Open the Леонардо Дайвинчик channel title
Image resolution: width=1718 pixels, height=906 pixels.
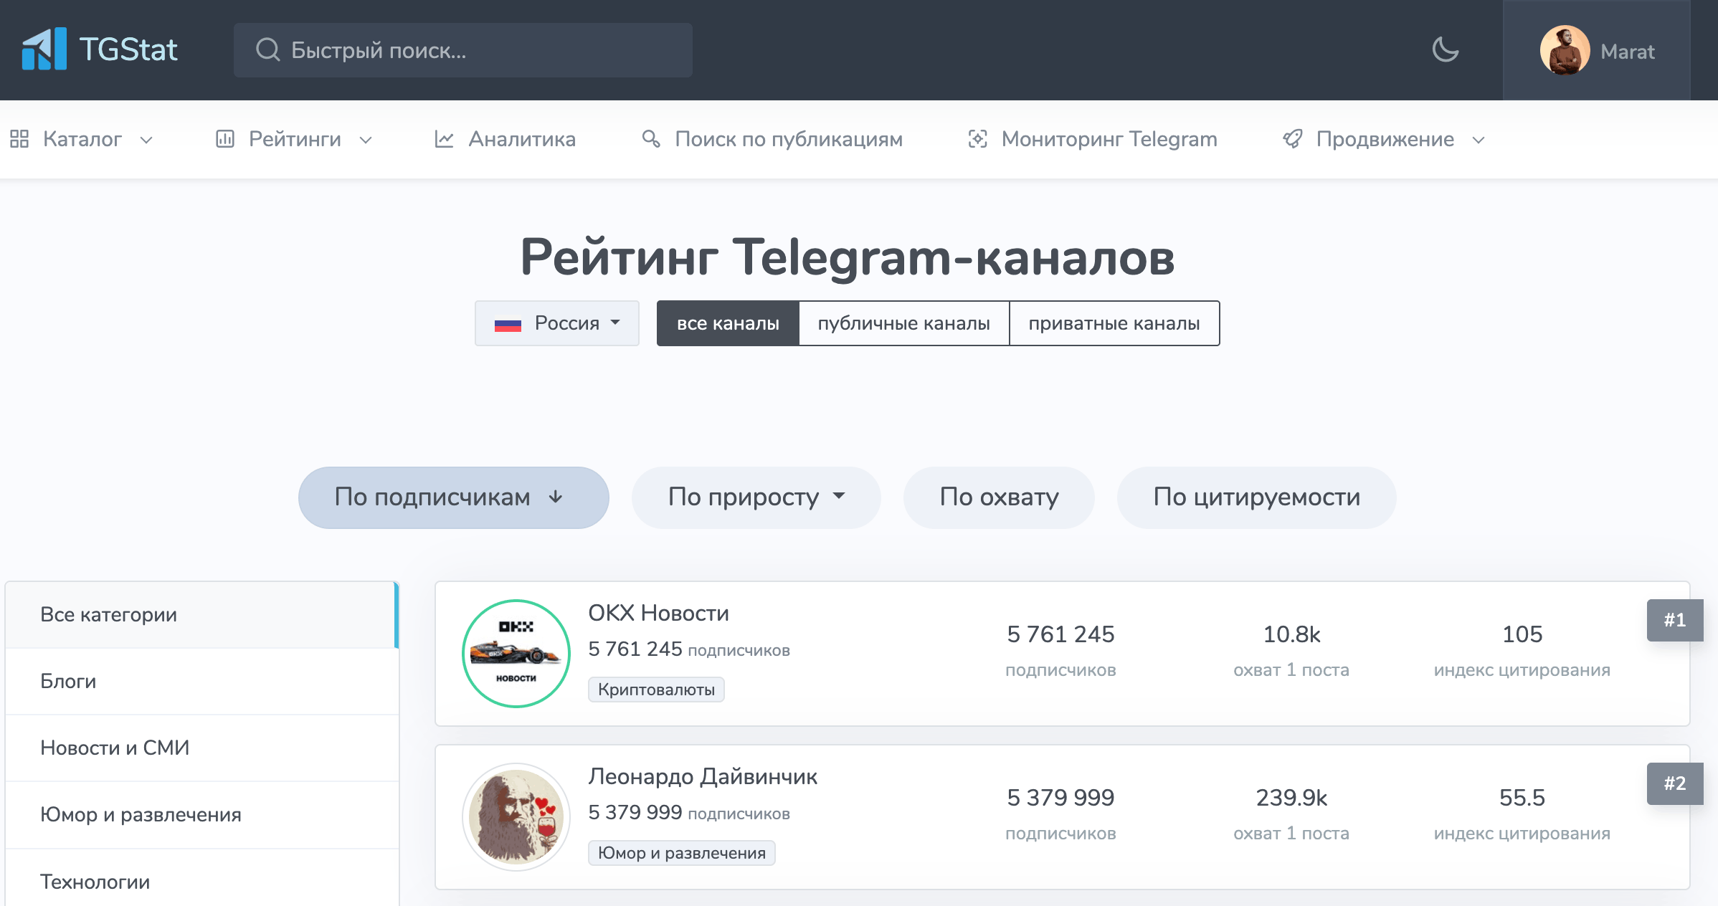click(703, 776)
